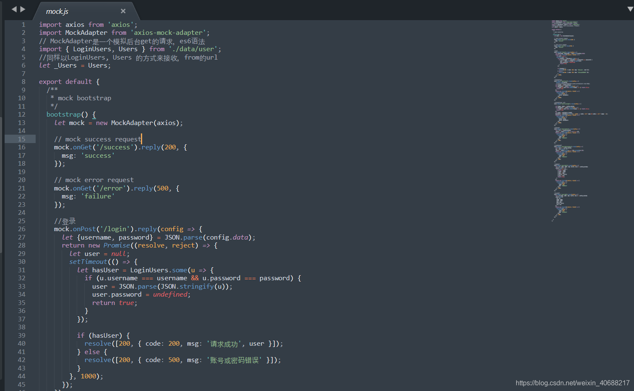This screenshot has width=634, height=391.
Task: Close the mock.js tab
Action: pyautogui.click(x=123, y=11)
